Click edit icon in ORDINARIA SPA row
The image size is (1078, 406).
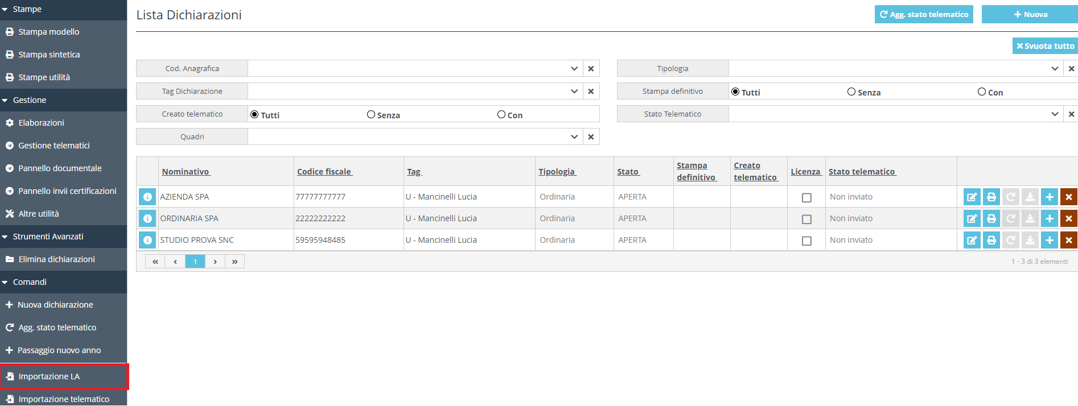tap(972, 218)
